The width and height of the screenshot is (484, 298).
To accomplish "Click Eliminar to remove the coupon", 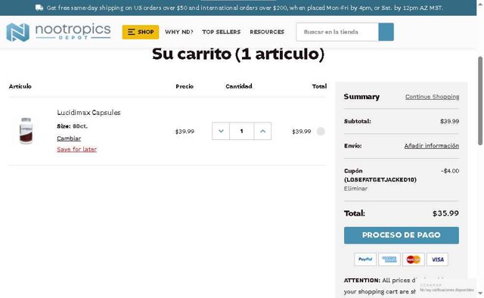I will [355, 188].
